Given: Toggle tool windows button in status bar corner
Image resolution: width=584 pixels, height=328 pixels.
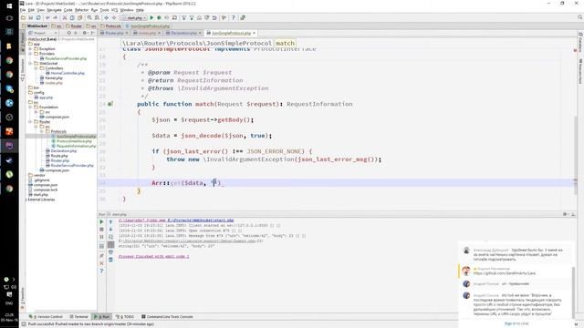Looking at the screenshot, I should click(23, 324).
